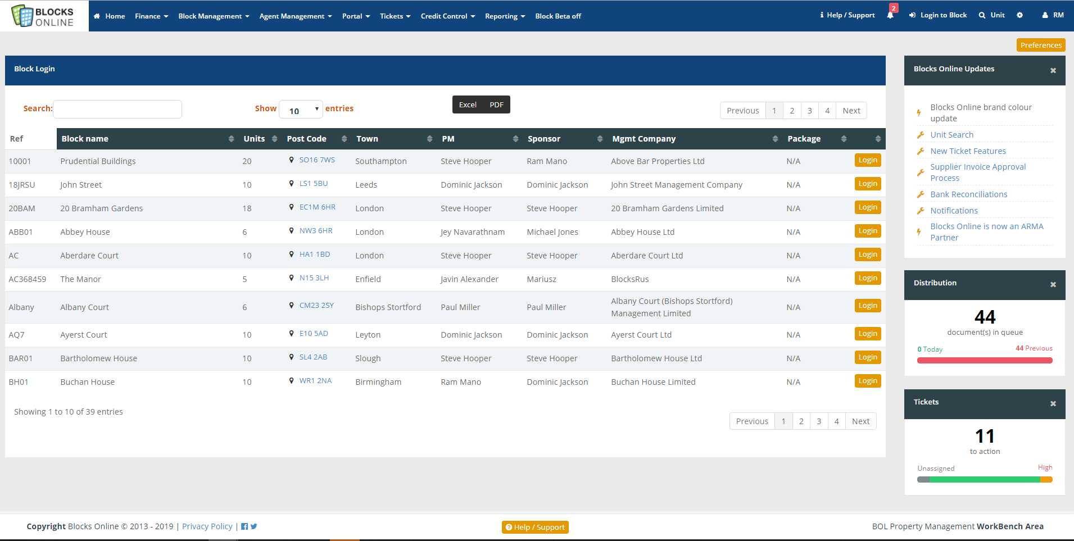Click the map pin beside NW3 6HR
This screenshot has height=541, width=1074.
(x=291, y=231)
